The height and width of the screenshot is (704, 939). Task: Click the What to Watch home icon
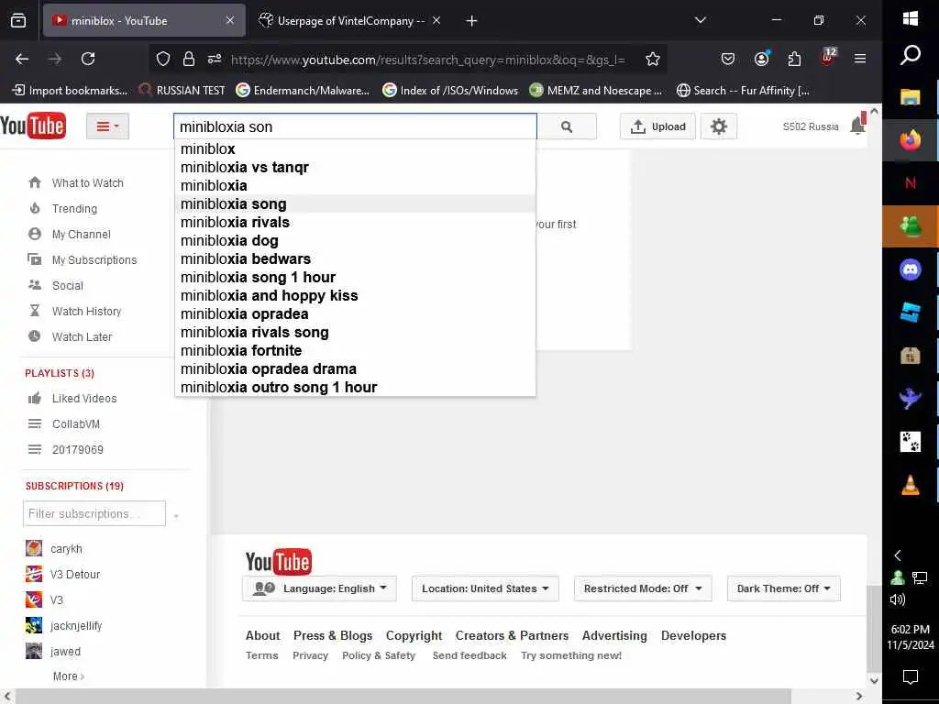tap(35, 182)
